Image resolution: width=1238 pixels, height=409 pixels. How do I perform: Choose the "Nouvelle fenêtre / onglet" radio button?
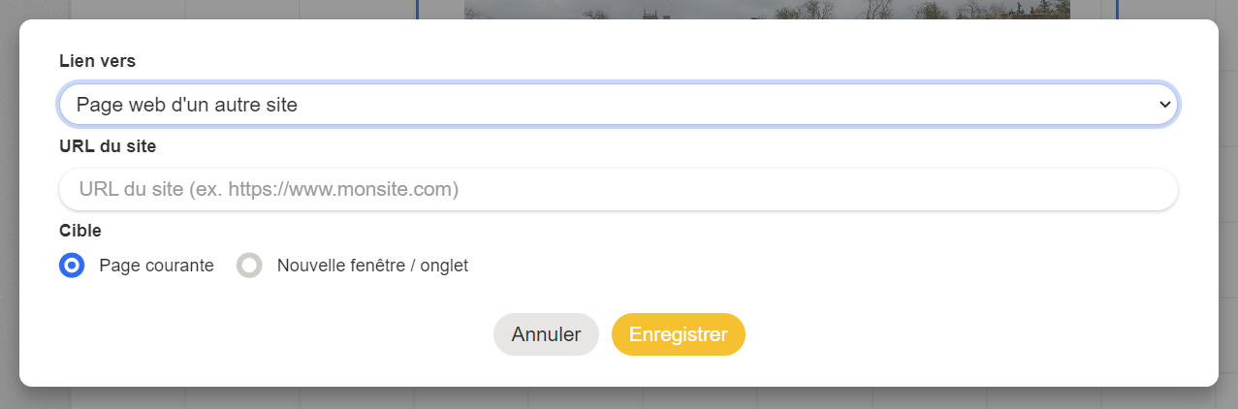249,265
